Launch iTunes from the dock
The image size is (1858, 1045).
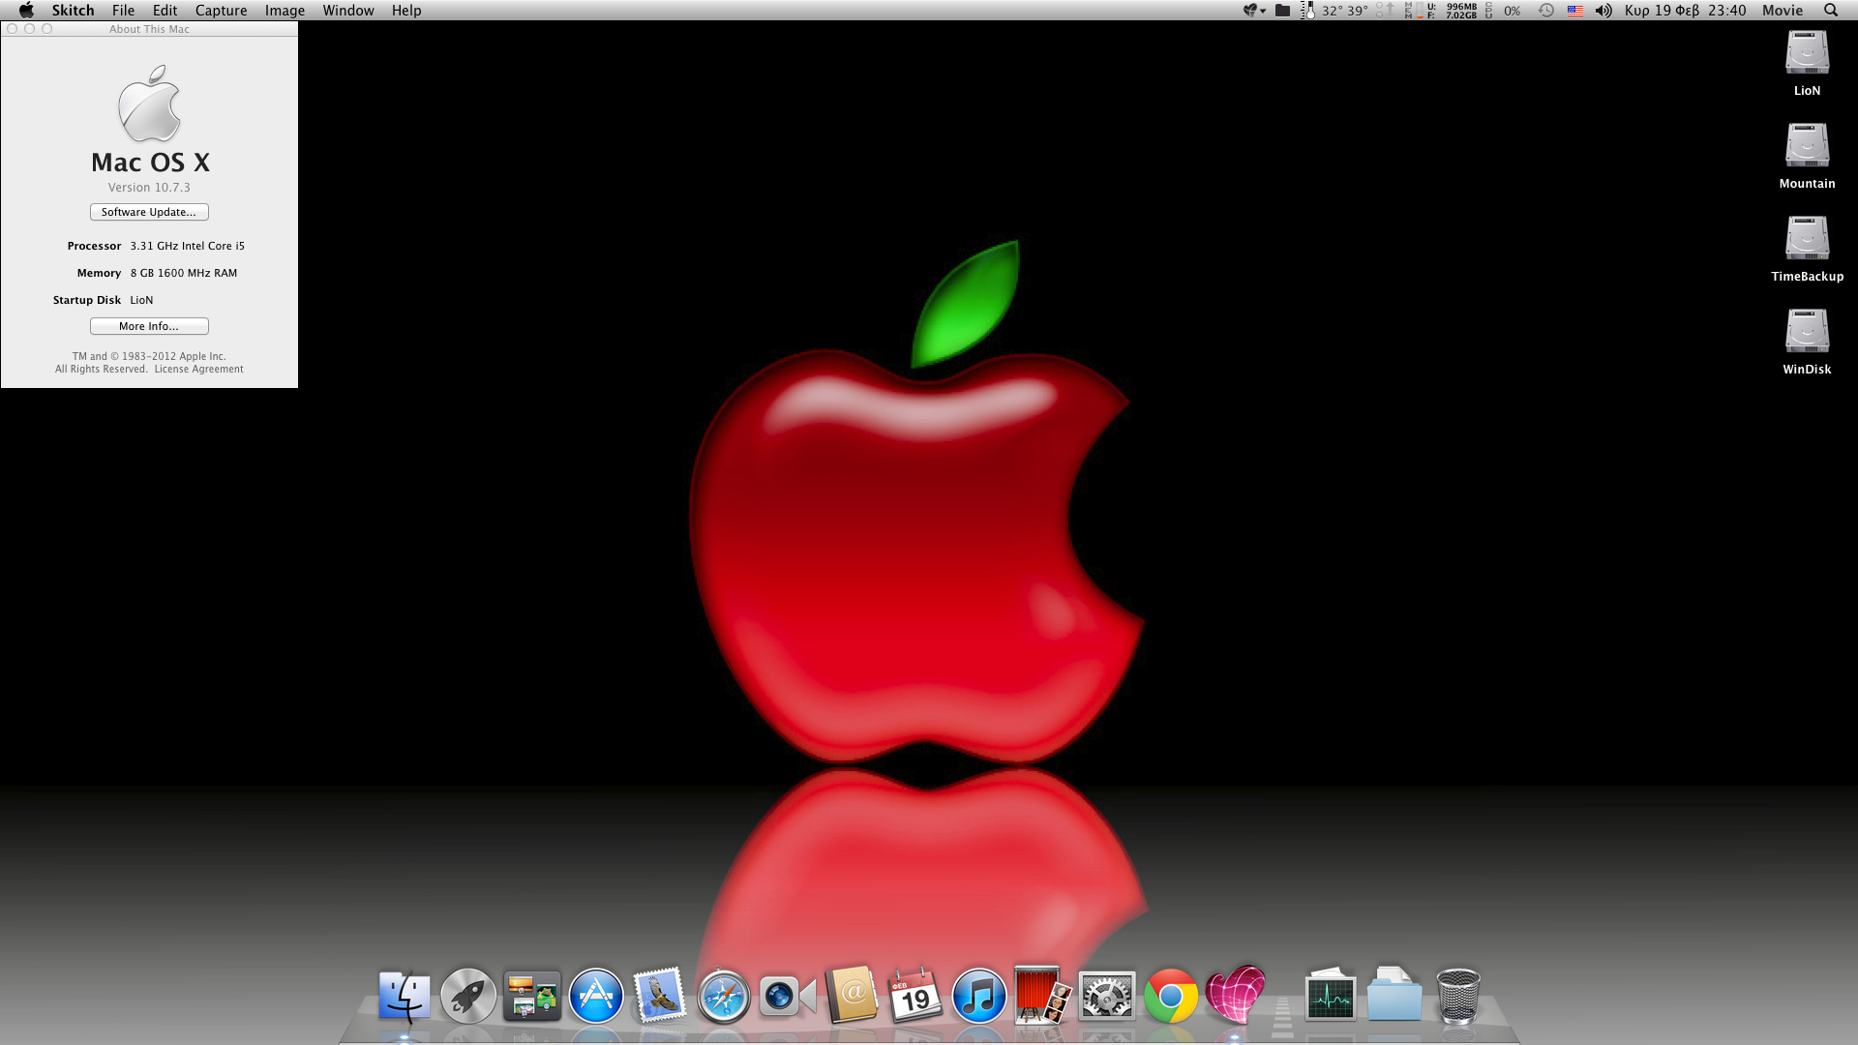pos(979,996)
